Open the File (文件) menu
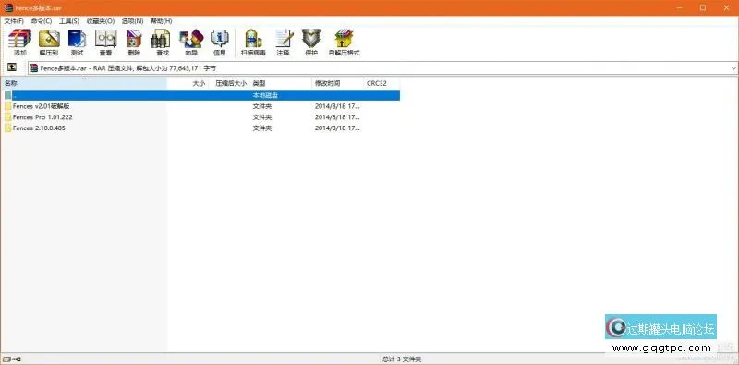Viewport: 739px width, 365px height. pos(14,21)
